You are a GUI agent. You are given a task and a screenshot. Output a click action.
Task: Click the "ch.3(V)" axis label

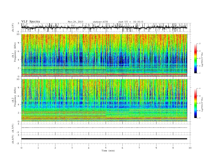click(x=13, y=128)
